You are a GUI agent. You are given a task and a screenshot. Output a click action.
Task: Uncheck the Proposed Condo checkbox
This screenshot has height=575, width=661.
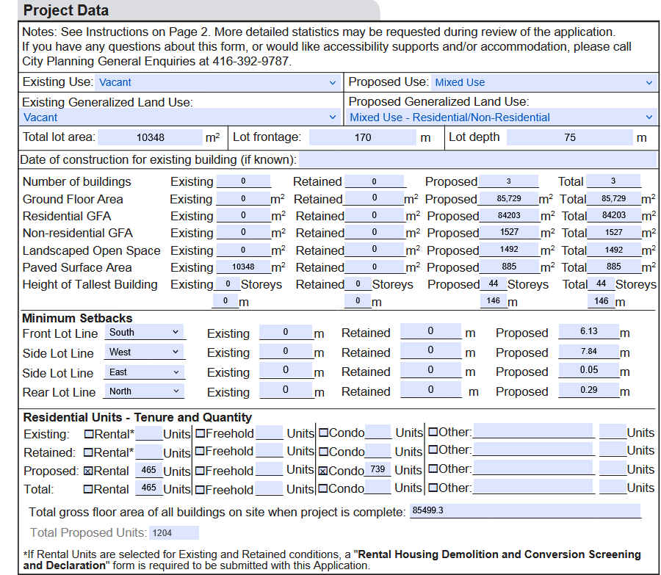323,471
